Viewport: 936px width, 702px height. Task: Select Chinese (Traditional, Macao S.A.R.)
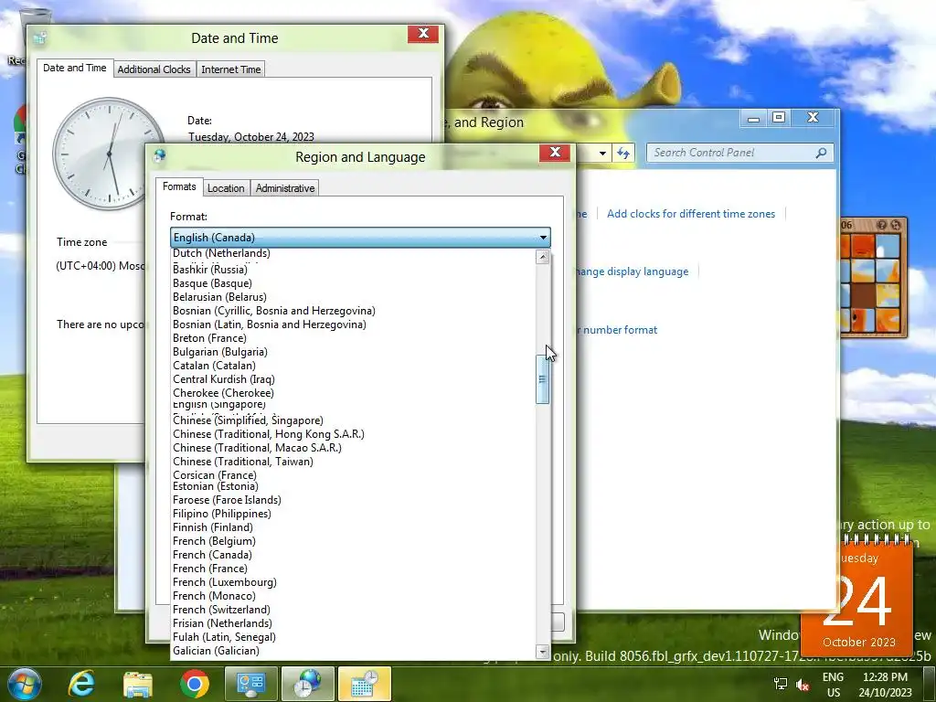[x=257, y=448]
